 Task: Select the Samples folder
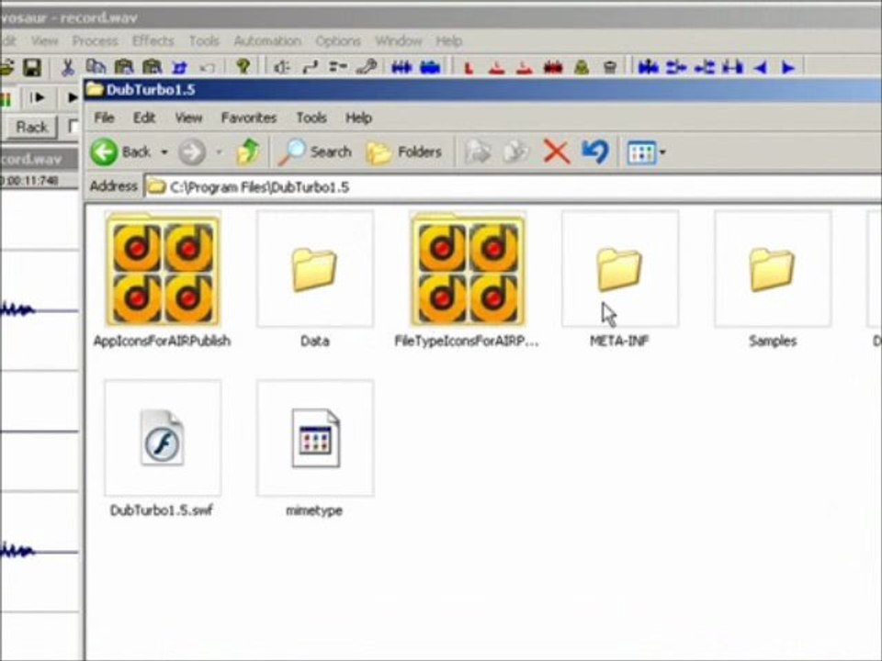pyautogui.click(x=773, y=280)
